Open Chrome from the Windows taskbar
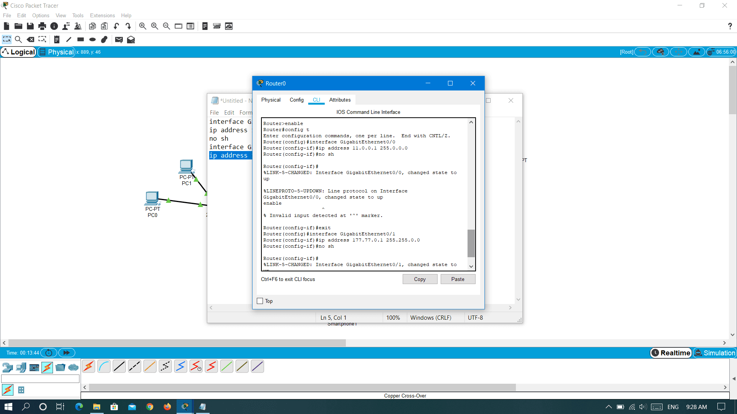The height and width of the screenshot is (414, 737). (150, 407)
